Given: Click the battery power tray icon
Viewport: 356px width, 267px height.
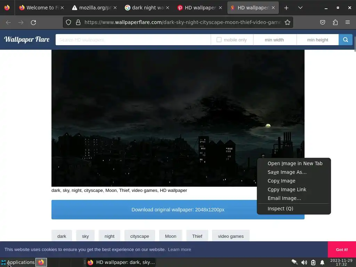Looking at the screenshot, I should pyautogui.click(x=313, y=262).
